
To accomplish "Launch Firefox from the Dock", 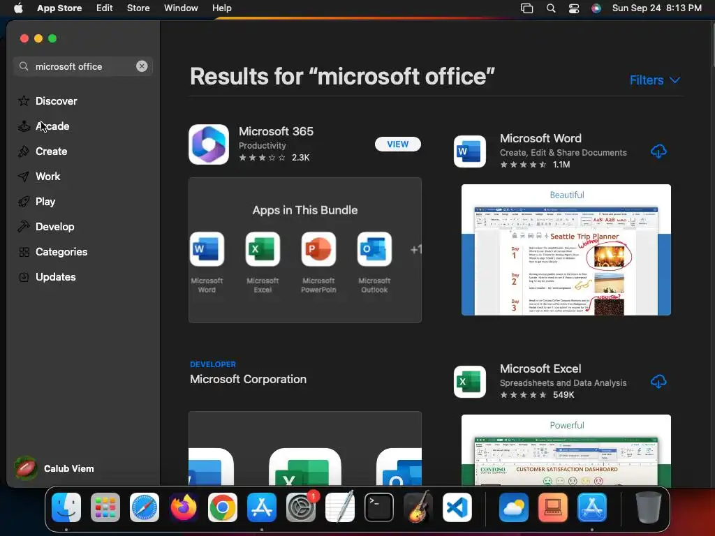I will tap(184, 507).
